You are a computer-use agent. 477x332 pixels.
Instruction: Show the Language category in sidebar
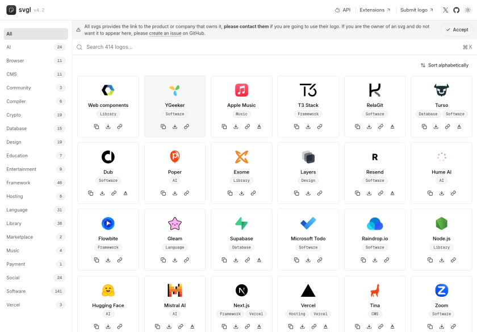point(36,210)
